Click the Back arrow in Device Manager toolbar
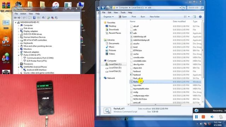The width and height of the screenshot is (226, 127). point(15,18)
